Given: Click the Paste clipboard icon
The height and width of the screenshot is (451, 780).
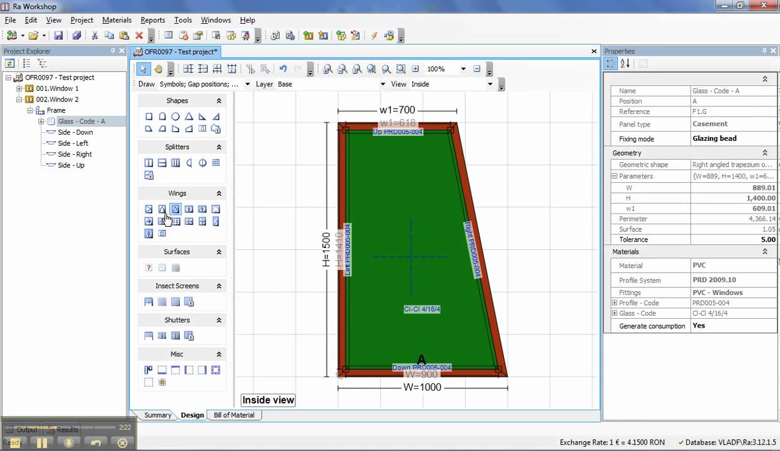Looking at the screenshot, I should tap(125, 36).
